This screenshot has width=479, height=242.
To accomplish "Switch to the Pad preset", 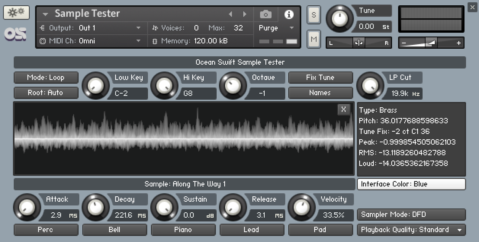I will coord(320,230).
